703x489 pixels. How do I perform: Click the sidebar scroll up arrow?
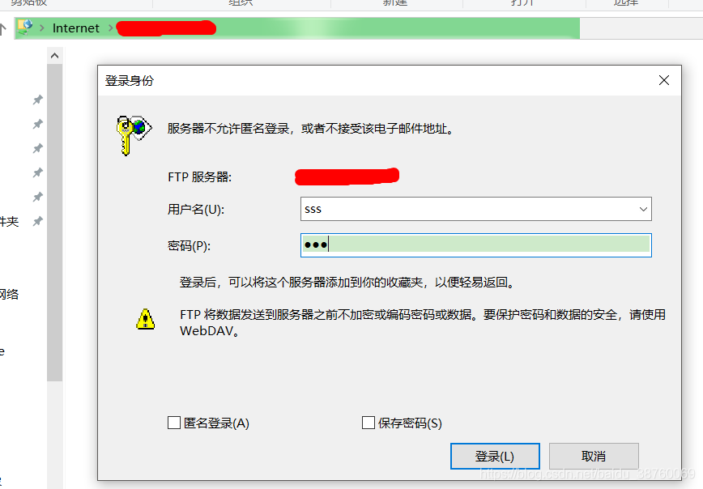[55, 56]
